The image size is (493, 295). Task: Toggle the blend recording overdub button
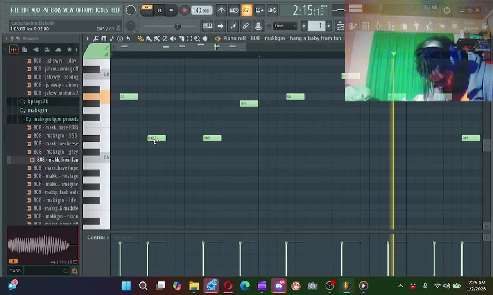[x=259, y=10]
